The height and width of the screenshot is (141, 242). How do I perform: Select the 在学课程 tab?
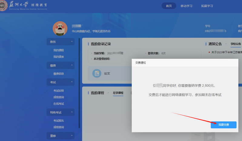tap(118, 93)
